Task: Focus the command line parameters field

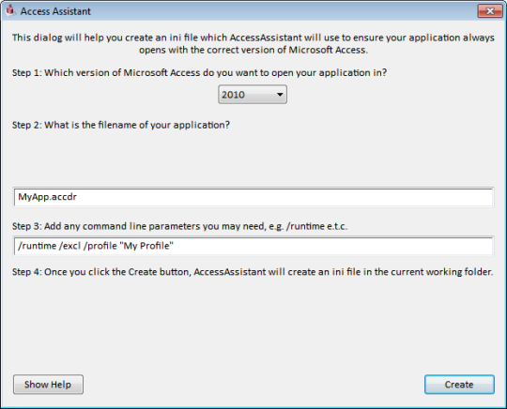Action: click(x=253, y=246)
